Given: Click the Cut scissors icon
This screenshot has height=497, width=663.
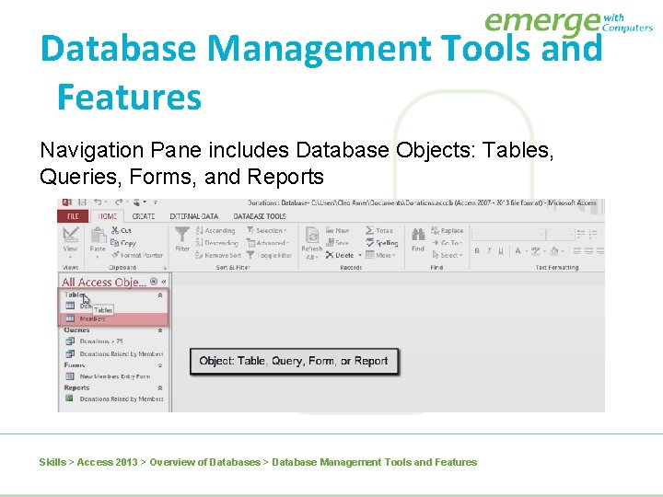Looking at the screenshot, I should pyautogui.click(x=115, y=230).
